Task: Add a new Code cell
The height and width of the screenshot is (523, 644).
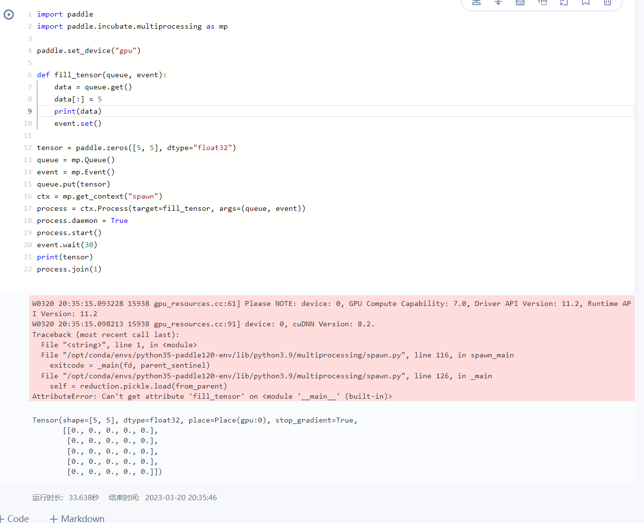Action: coord(15,519)
